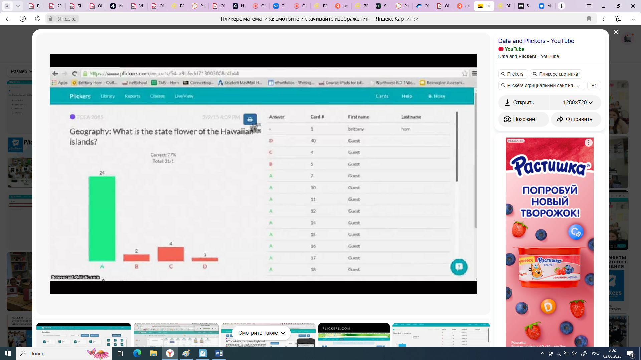
Task: Bookmark this page with the bookmark icon
Action: tap(589, 19)
